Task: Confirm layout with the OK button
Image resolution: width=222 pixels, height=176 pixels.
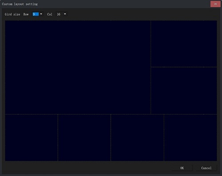Action: pos(182,168)
